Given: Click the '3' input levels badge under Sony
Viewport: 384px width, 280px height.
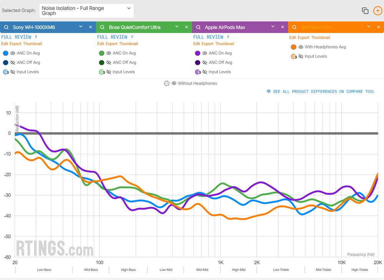Looking at the screenshot, I should (6, 72).
